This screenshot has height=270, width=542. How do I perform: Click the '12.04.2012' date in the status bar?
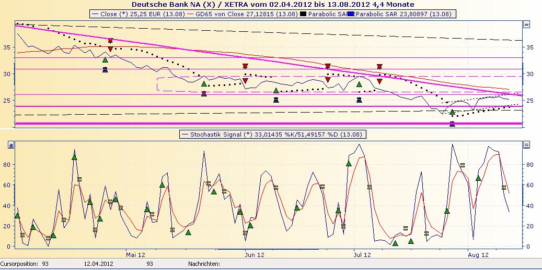[98, 264]
